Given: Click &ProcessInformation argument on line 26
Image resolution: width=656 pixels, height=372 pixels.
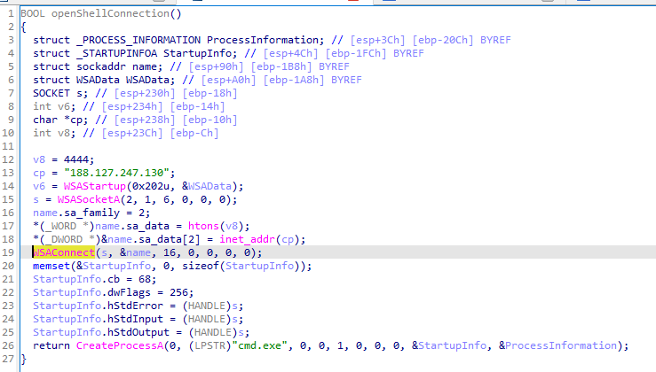Looking at the screenshot, I should tap(557, 345).
